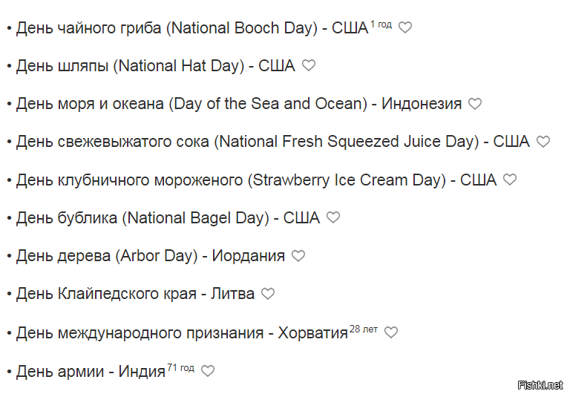Click heart icon beside National Hat Day
The height and width of the screenshot is (394, 567).
tap(309, 65)
